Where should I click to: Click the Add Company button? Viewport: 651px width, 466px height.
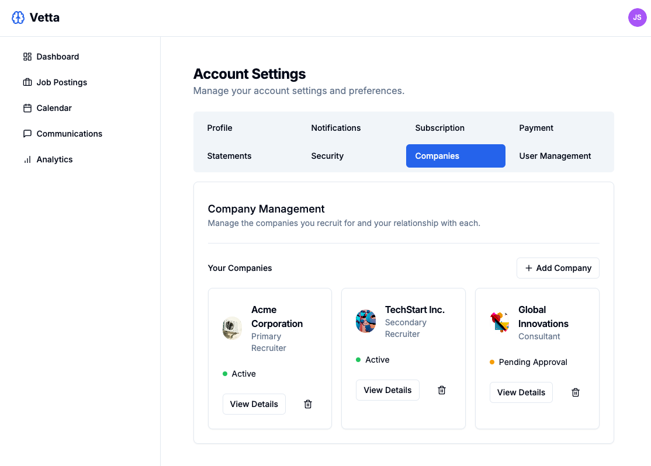(x=557, y=267)
